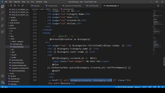Collapse the admin \ category folder
The height and width of the screenshot is (93, 165).
tap(18, 42)
